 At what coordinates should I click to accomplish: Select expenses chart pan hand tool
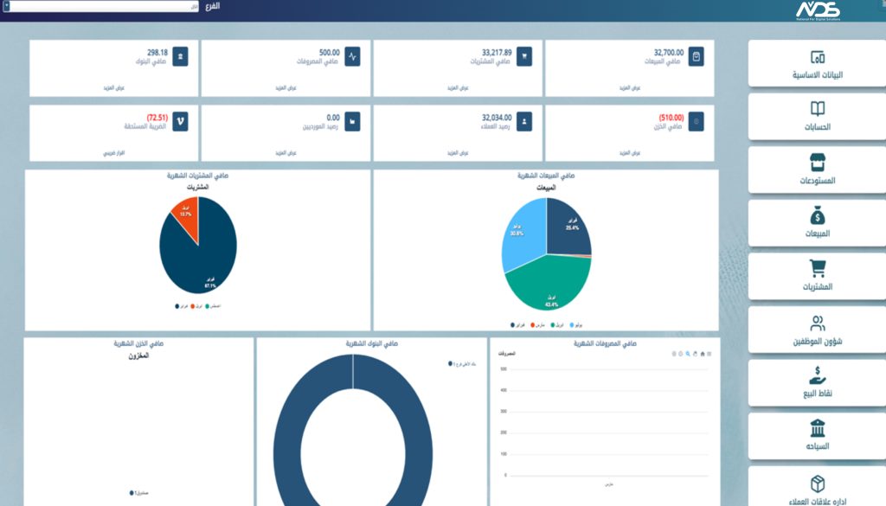[x=695, y=354]
